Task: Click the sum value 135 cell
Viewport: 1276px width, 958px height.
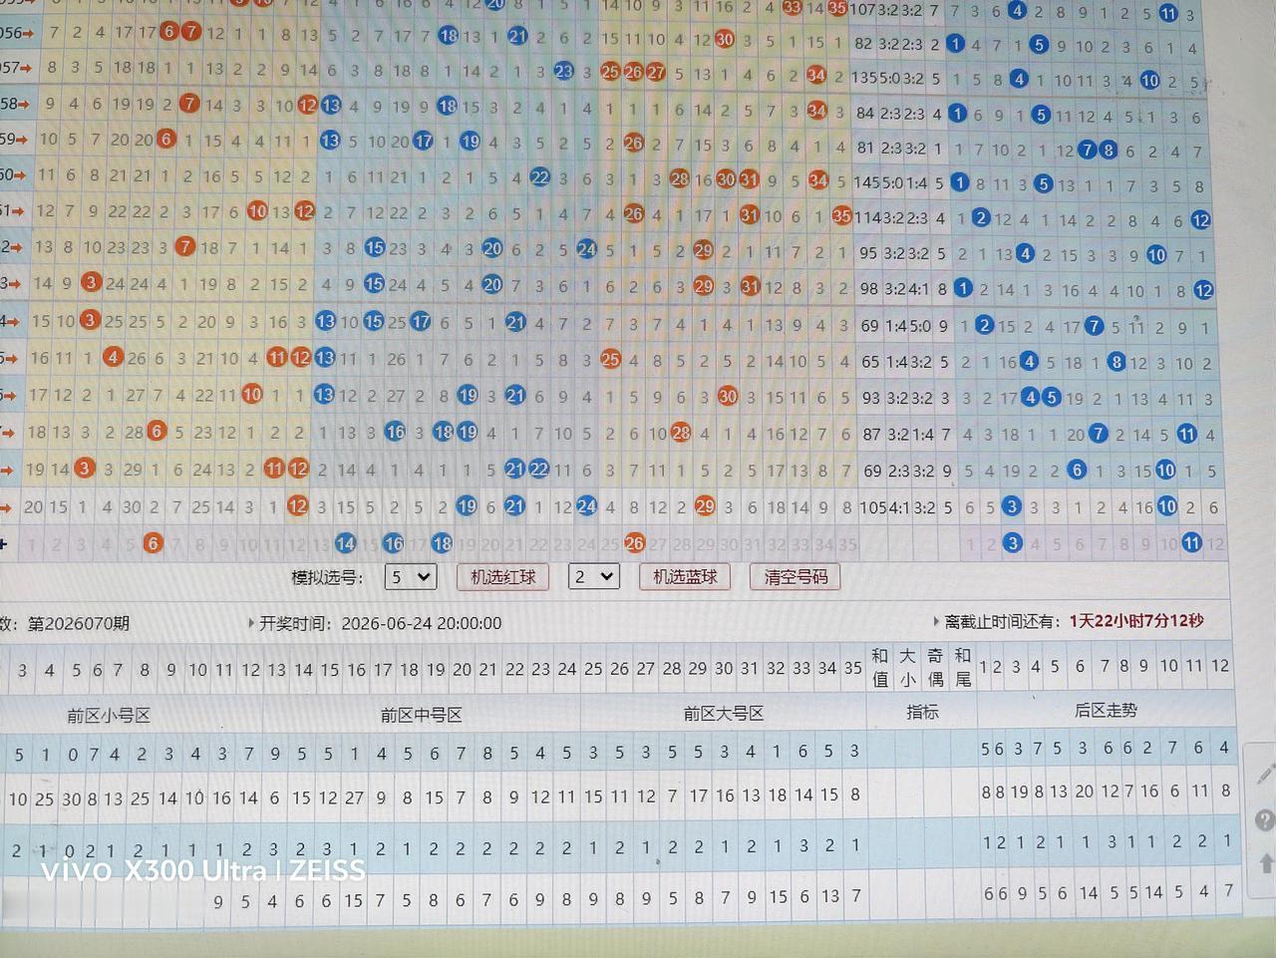Action: tap(865, 77)
